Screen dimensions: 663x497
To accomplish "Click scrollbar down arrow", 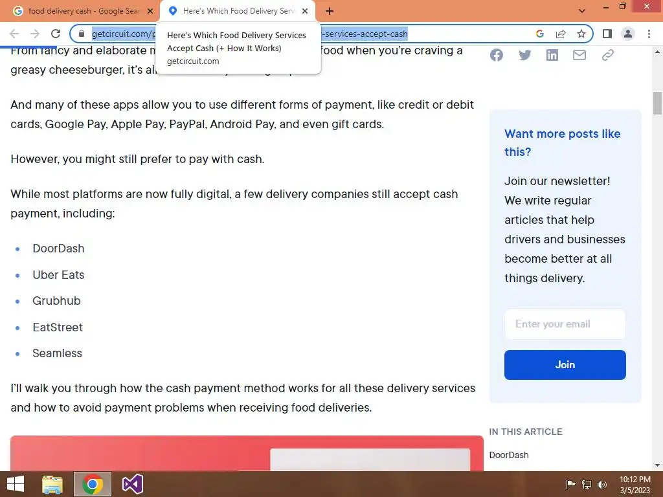I will [x=657, y=465].
